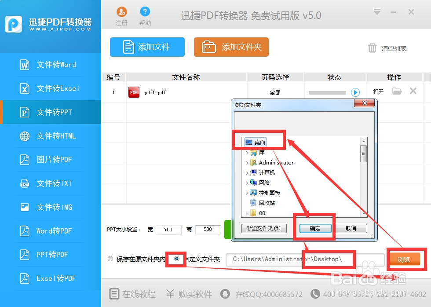Start conversion with the blue play control

point(356,92)
